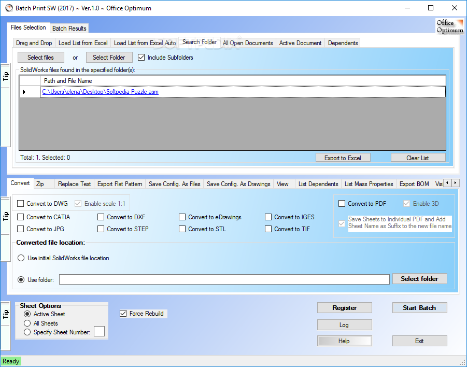Choose Specify Sheet Number option

(27, 332)
